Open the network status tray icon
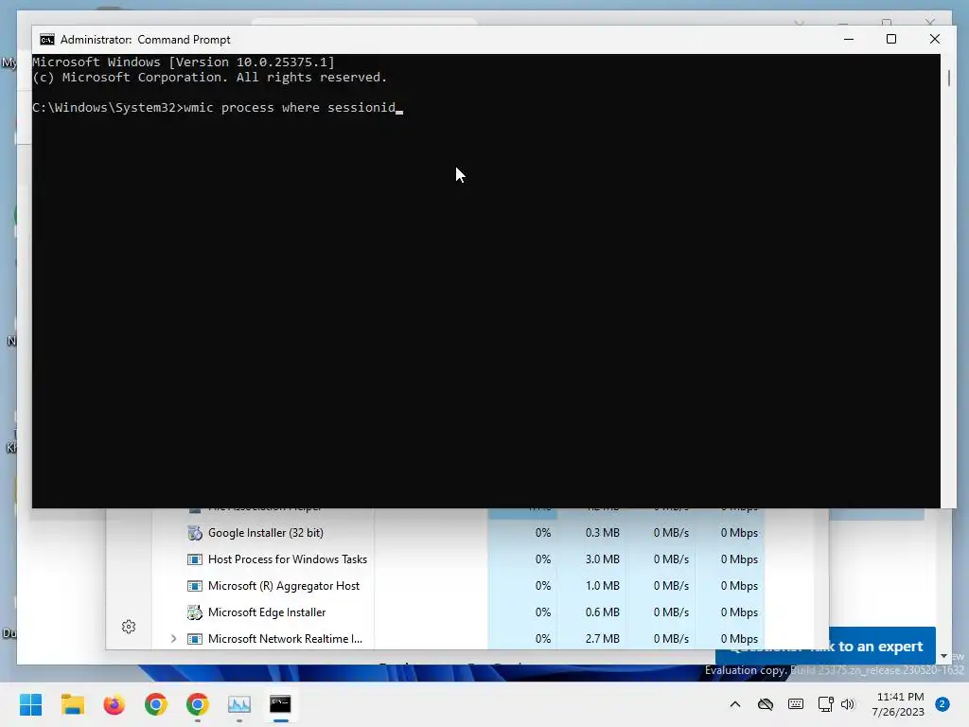Viewport: 969px width, 727px height. click(x=825, y=704)
